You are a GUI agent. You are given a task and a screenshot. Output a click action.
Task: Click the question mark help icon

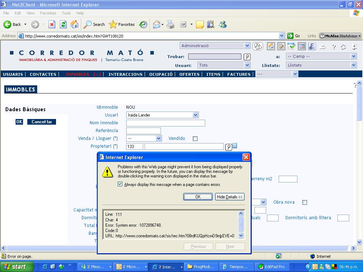click(x=334, y=47)
